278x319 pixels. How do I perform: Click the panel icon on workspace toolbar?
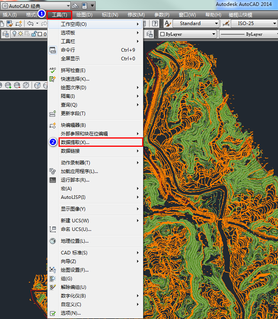click(x=85, y=6)
